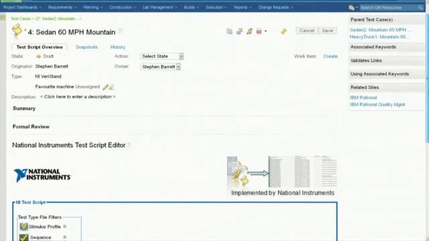The image size is (429, 241).
Task: Click the Implemented by National Instruments diagram
Action: (282, 176)
